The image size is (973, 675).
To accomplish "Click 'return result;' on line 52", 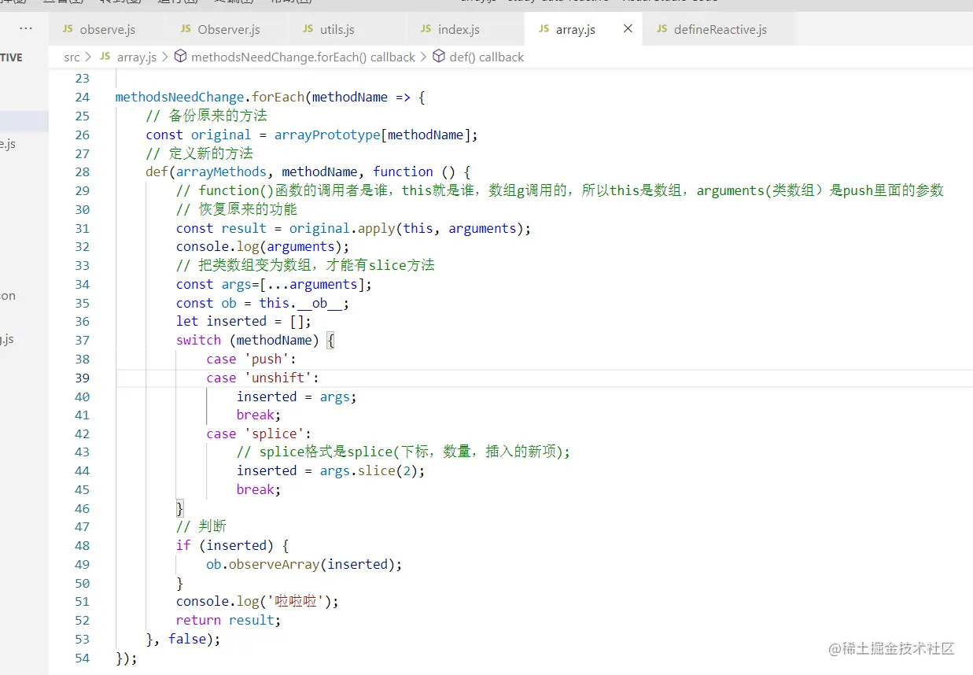I will pos(228,620).
